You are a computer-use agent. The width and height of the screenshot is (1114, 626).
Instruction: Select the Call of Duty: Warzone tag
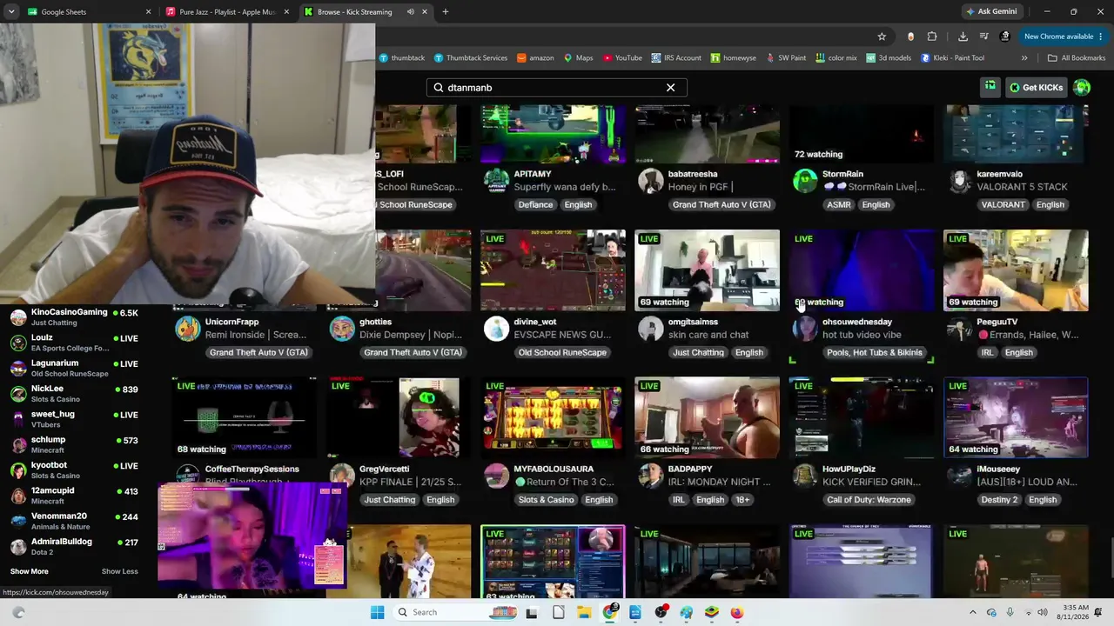[x=869, y=500]
